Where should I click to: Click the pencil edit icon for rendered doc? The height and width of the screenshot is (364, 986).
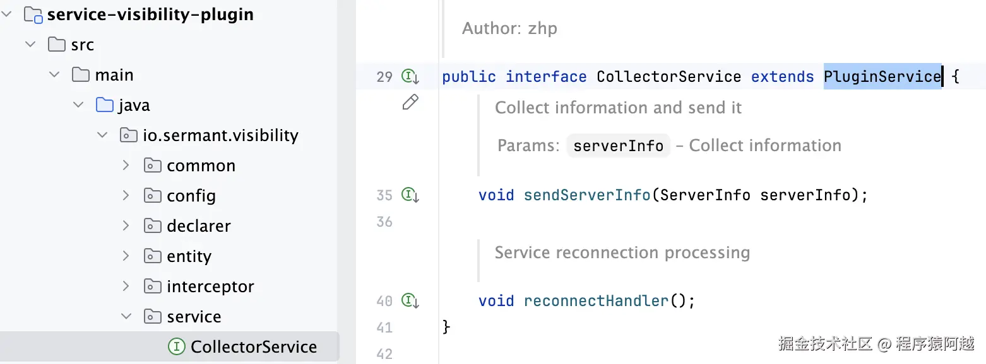point(410,102)
